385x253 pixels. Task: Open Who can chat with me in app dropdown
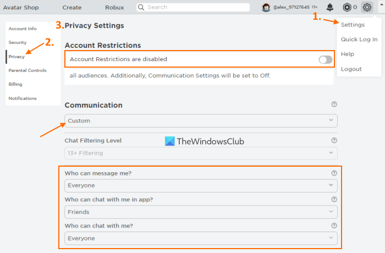pos(201,212)
